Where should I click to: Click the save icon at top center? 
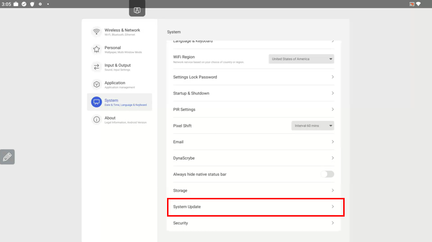pyautogui.click(x=137, y=10)
